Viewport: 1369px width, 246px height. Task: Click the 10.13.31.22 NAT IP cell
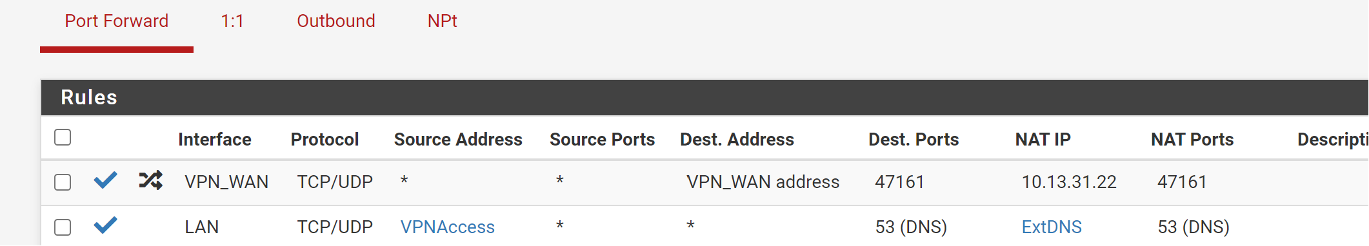click(1069, 182)
